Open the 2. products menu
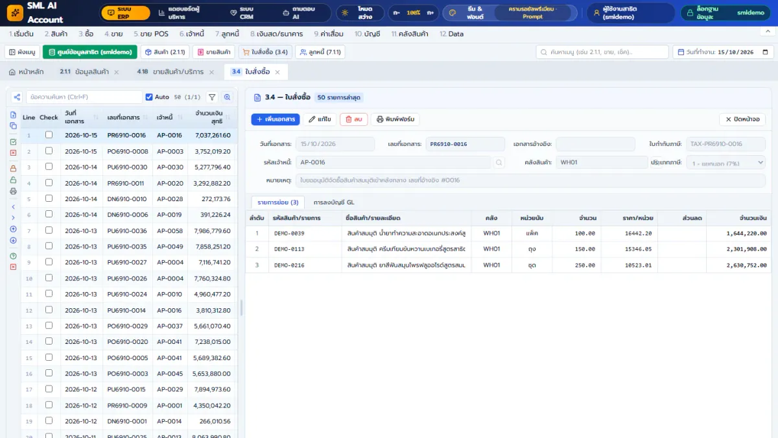 (x=56, y=34)
